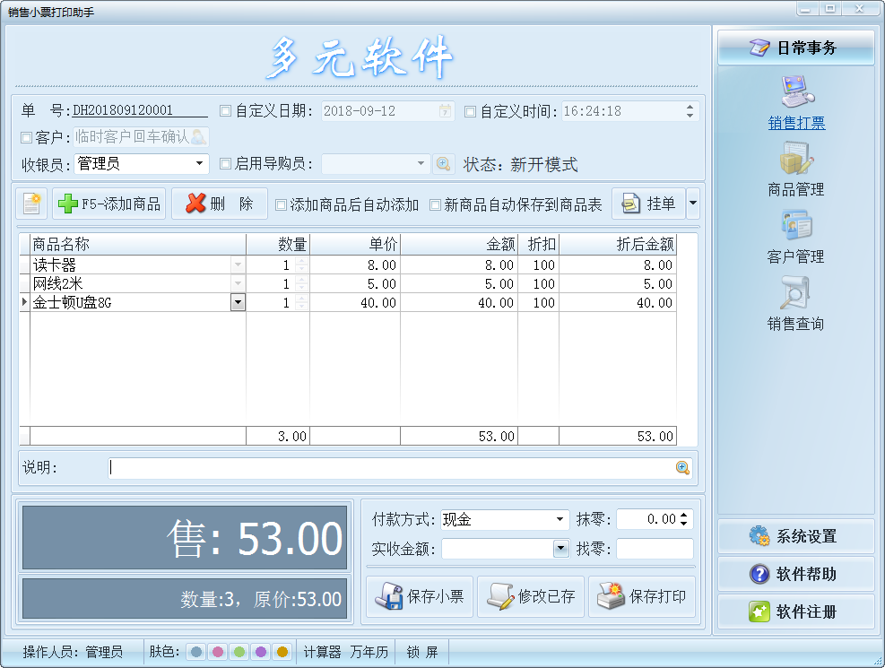Click the 单号 field DH201809120001
The width and height of the screenshot is (885, 668).
(140, 110)
